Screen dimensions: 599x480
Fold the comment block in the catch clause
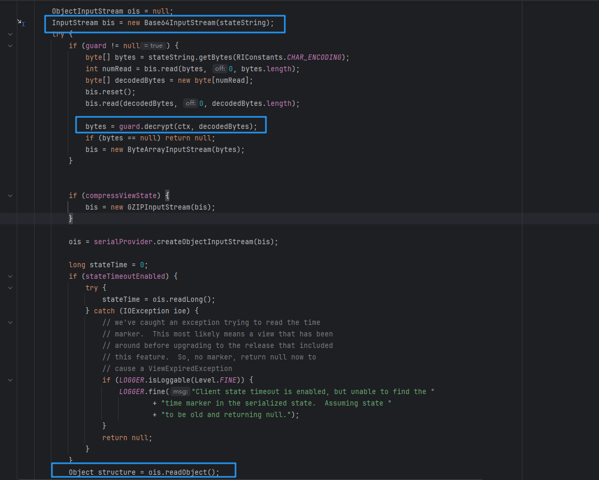coord(10,322)
